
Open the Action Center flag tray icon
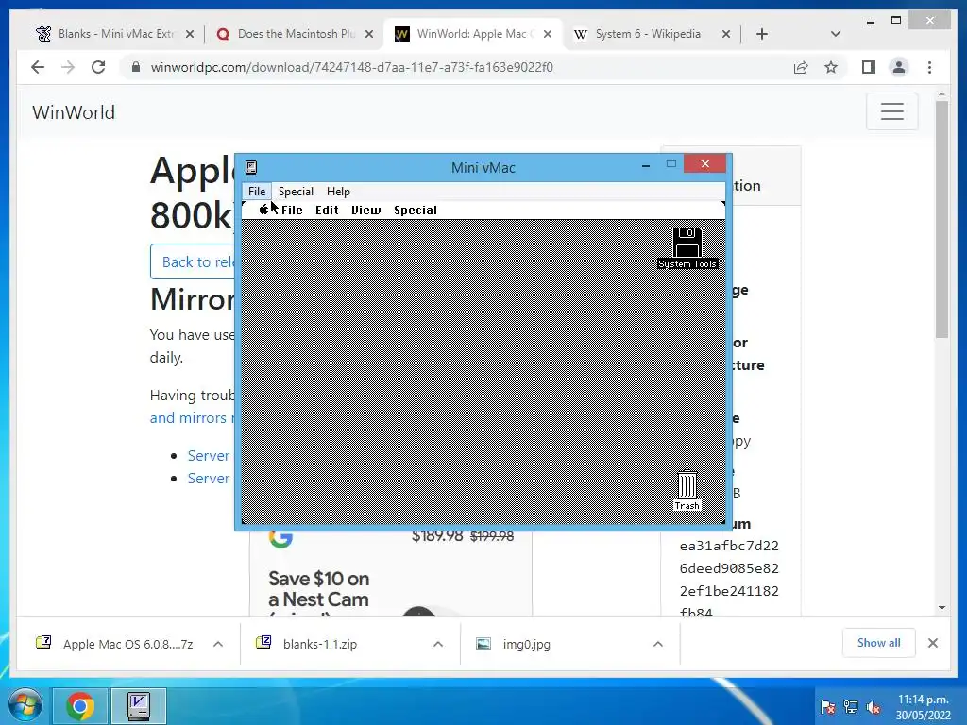[828, 707]
